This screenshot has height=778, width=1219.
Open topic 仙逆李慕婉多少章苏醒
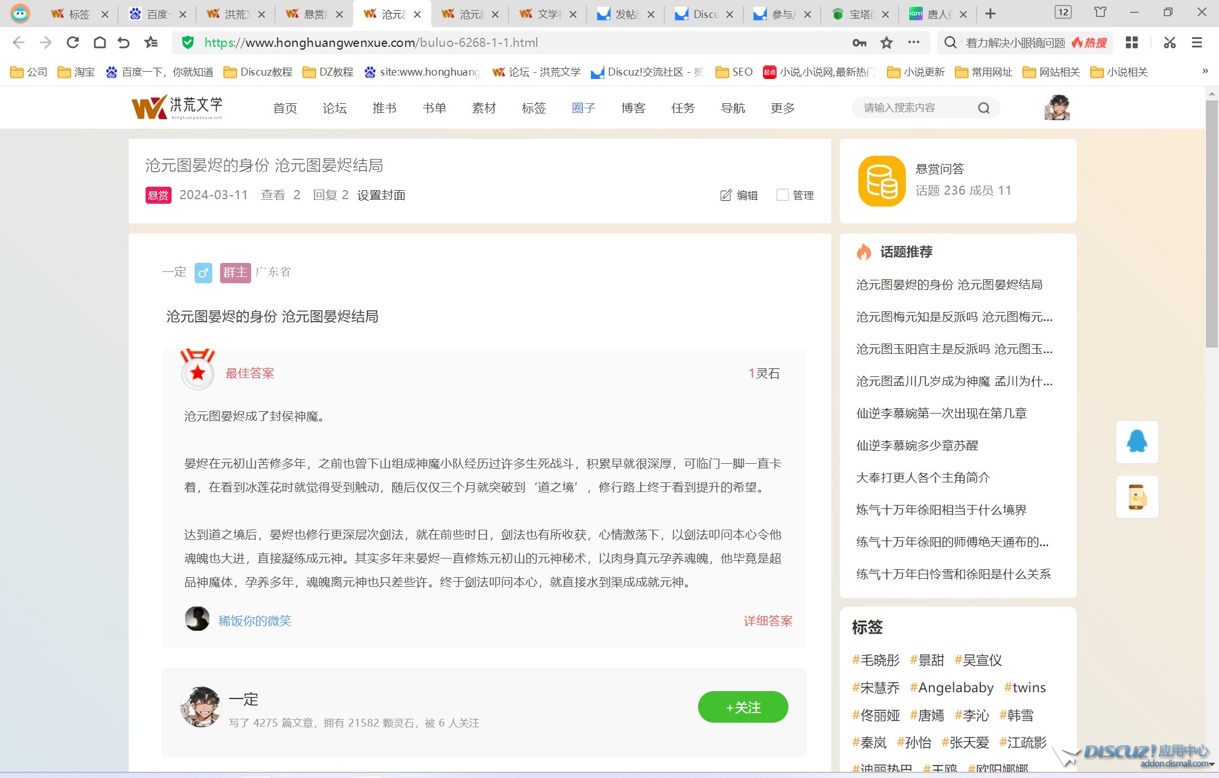917,446
